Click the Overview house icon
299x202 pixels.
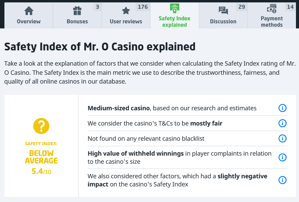[29, 11]
